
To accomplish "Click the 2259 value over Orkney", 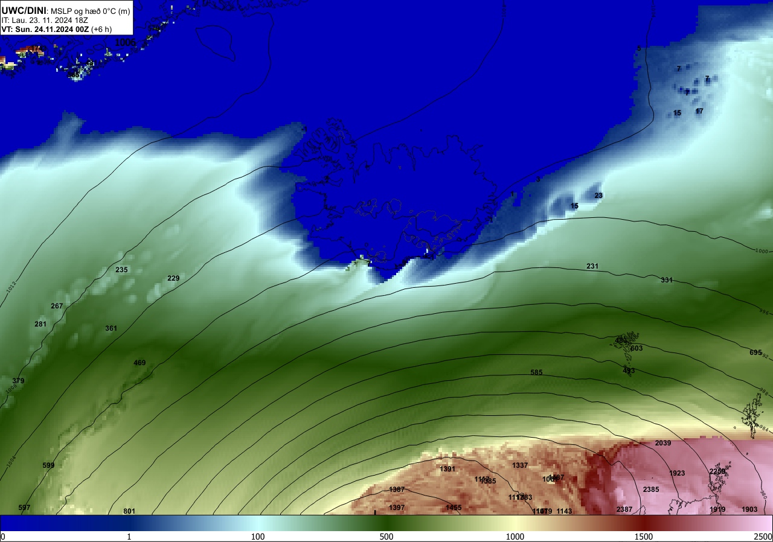I will click(x=717, y=471).
